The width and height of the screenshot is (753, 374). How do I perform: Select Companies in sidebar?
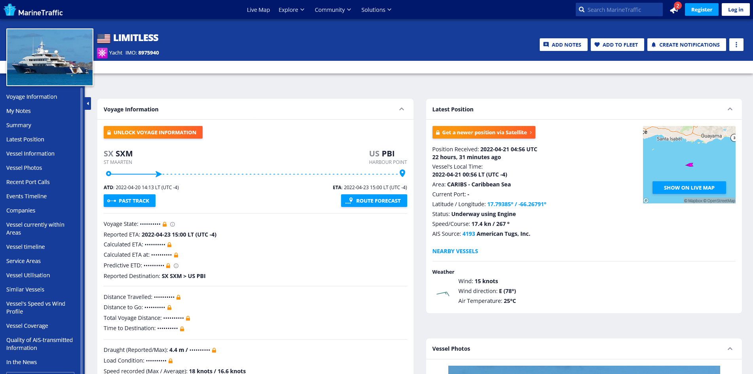(x=21, y=210)
